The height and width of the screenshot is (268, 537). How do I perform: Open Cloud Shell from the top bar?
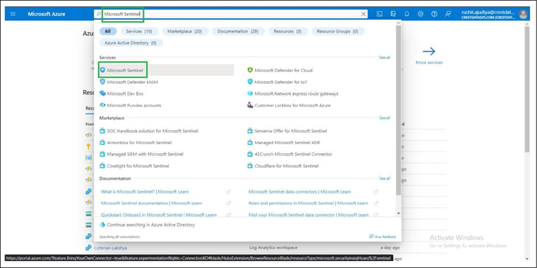(x=379, y=14)
